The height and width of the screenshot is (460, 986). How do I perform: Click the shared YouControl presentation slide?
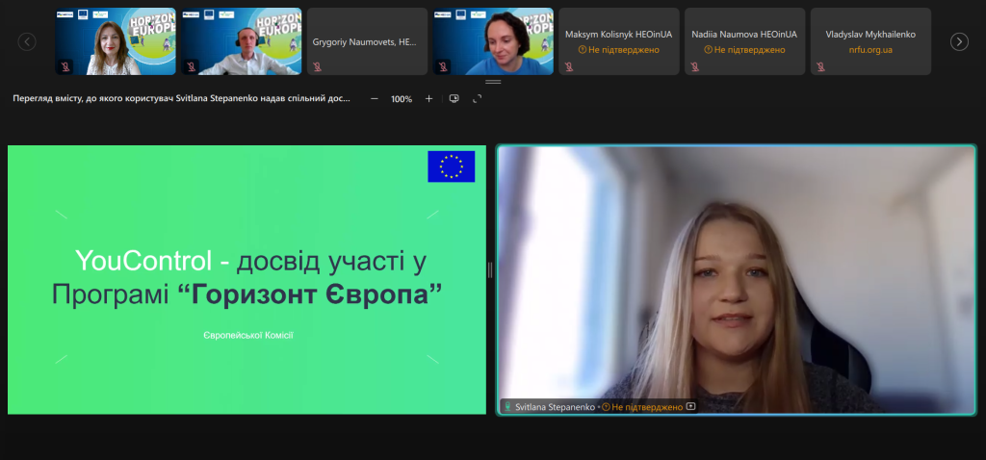246,280
